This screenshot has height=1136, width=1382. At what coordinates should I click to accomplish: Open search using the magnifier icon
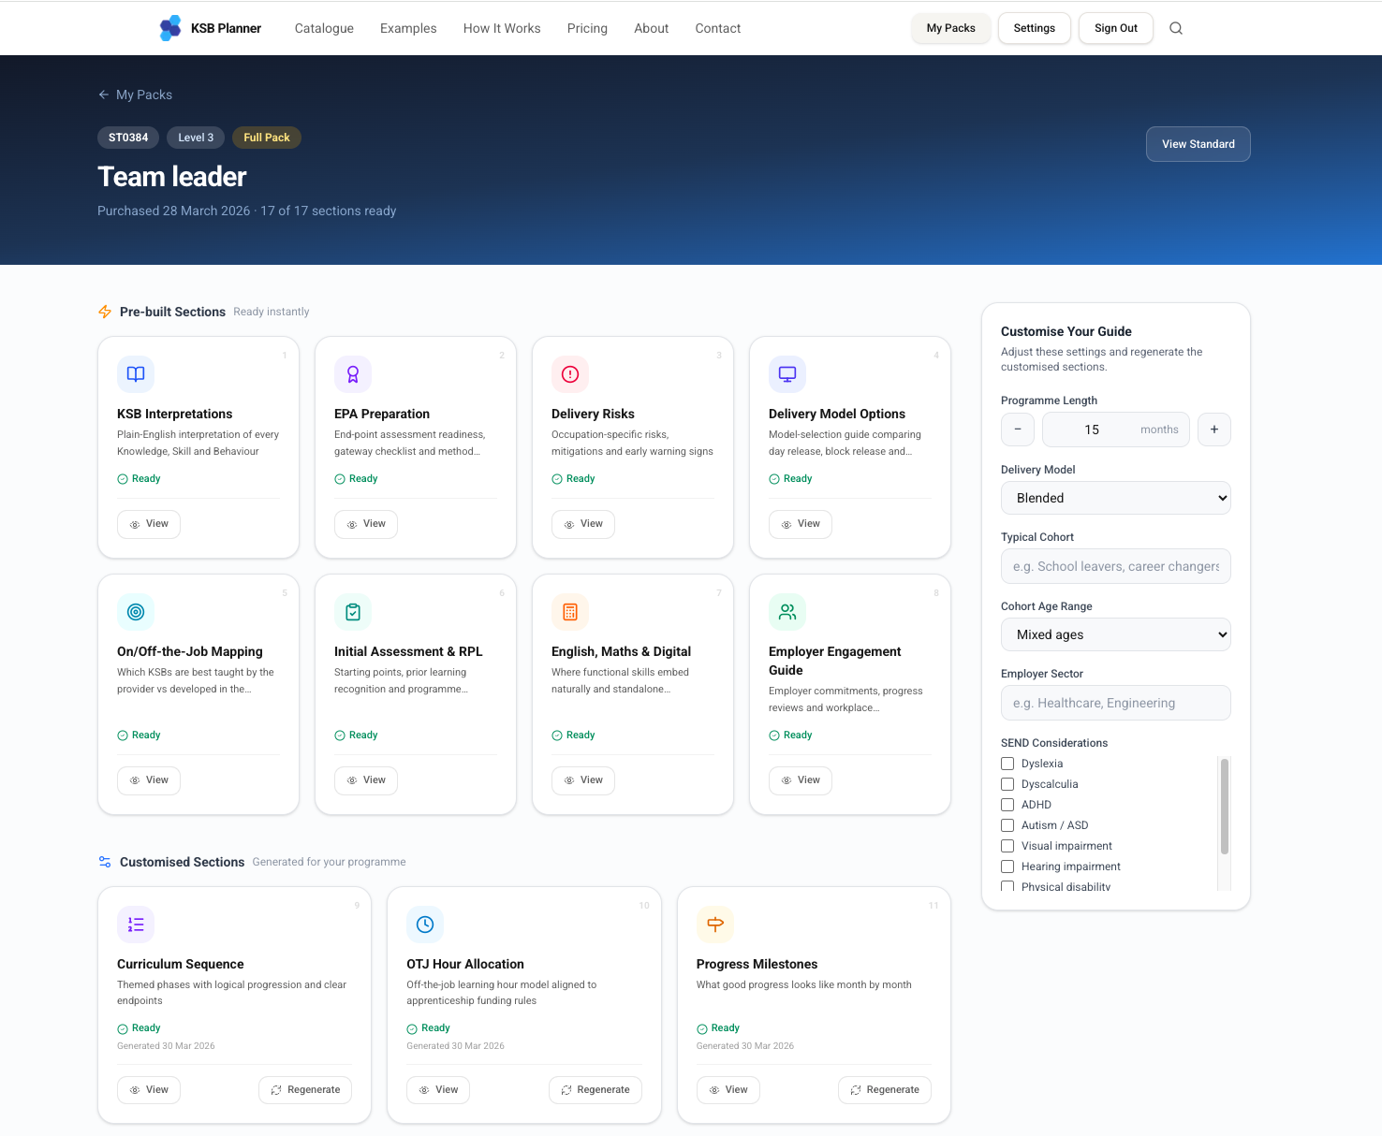click(x=1176, y=28)
